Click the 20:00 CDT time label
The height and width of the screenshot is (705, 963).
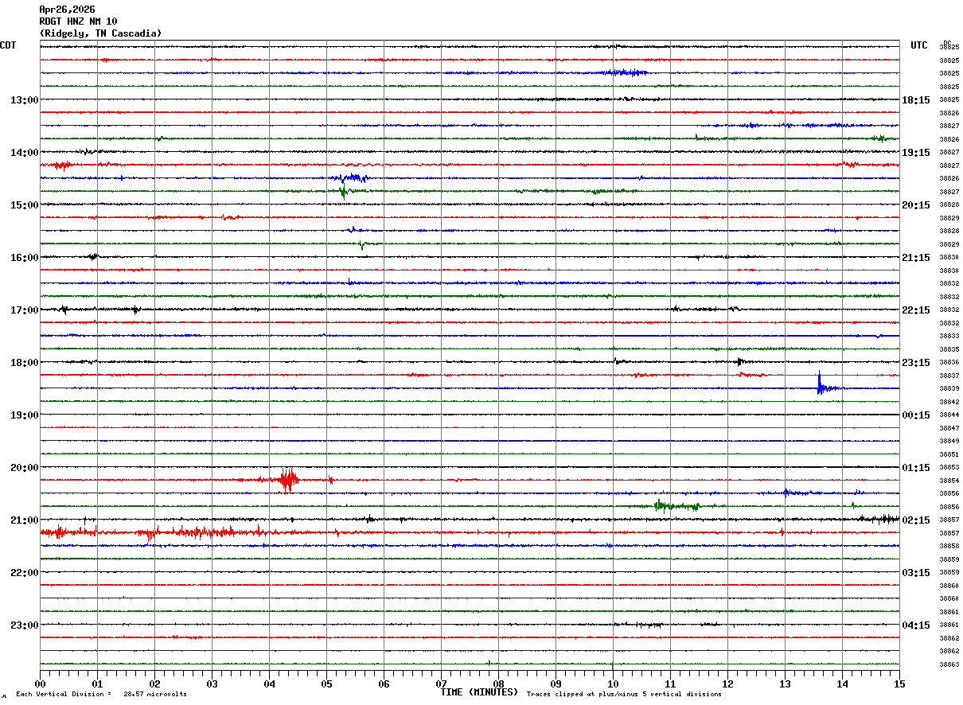(25, 468)
